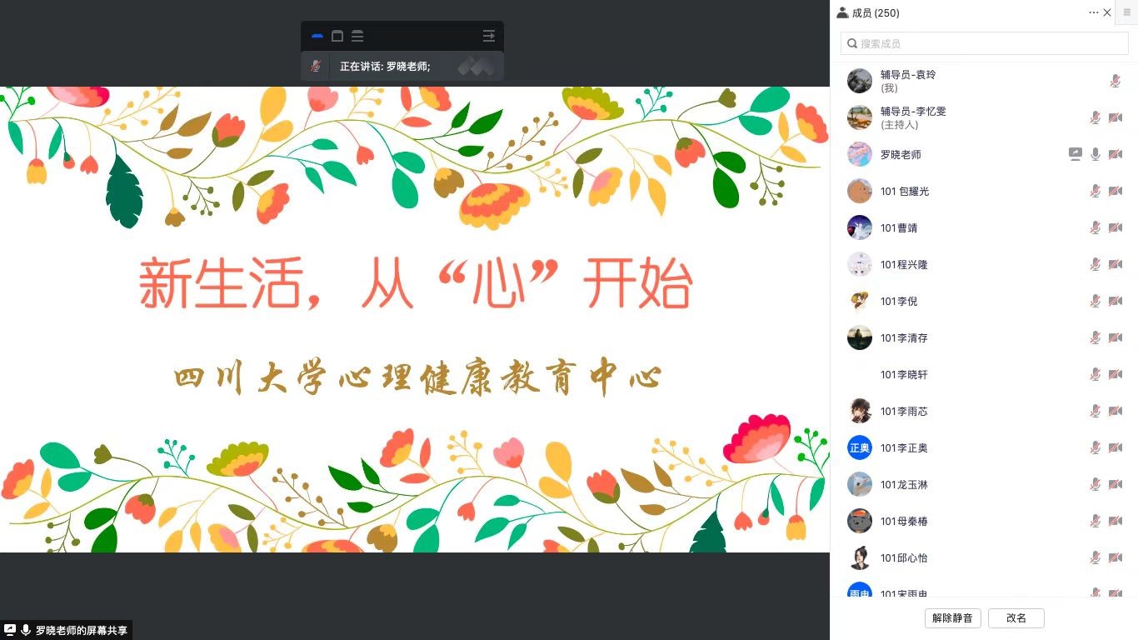Image resolution: width=1138 pixels, height=640 pixels.
Task: Select the minimal strip view in floating bar
Action: [317, 36]
